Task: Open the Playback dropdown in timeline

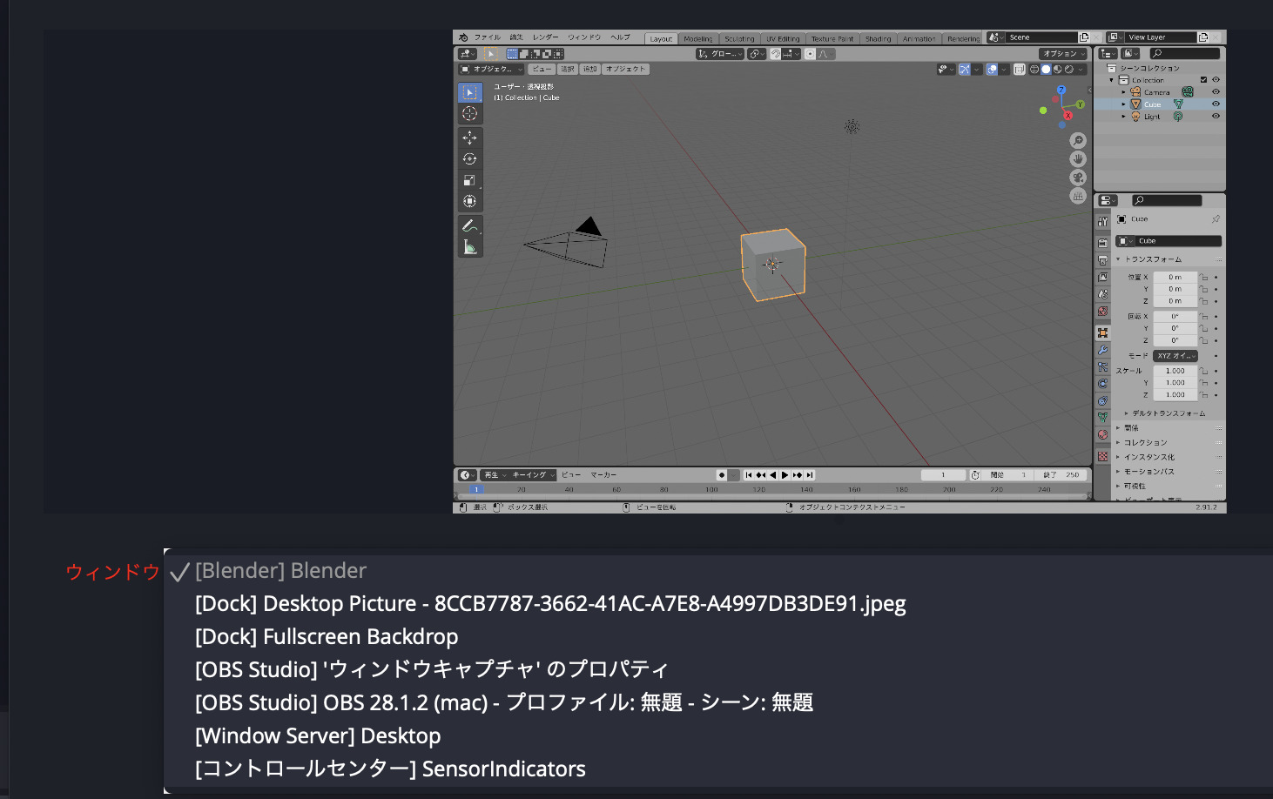Action: (495, 475)
